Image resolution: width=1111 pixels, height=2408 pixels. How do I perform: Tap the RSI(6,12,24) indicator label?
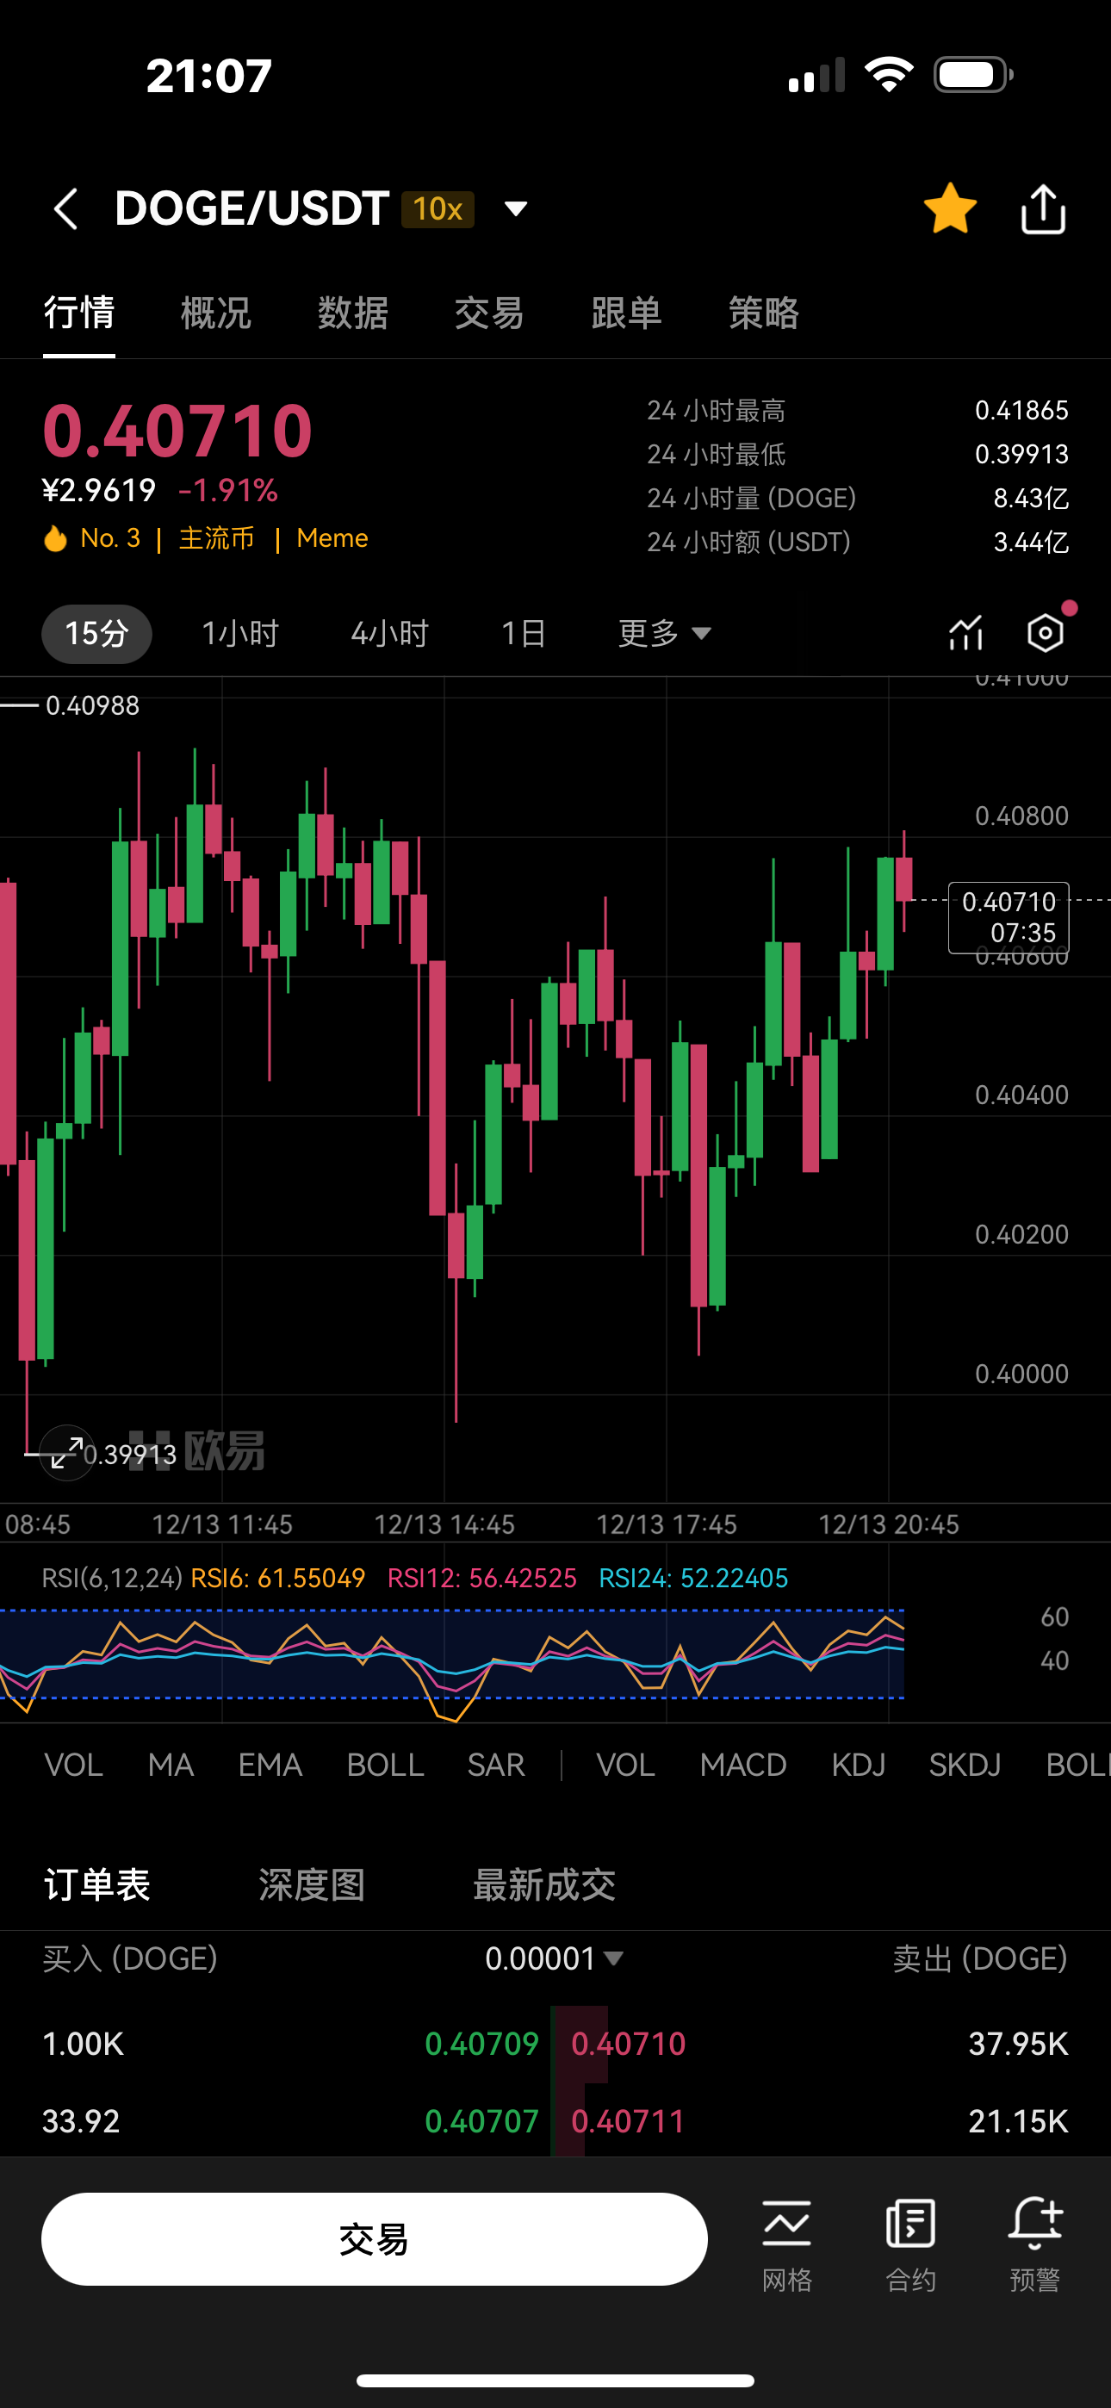pos(112,1578)
